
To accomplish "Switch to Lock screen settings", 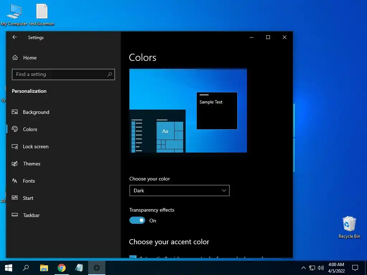I will coord(35,146).
